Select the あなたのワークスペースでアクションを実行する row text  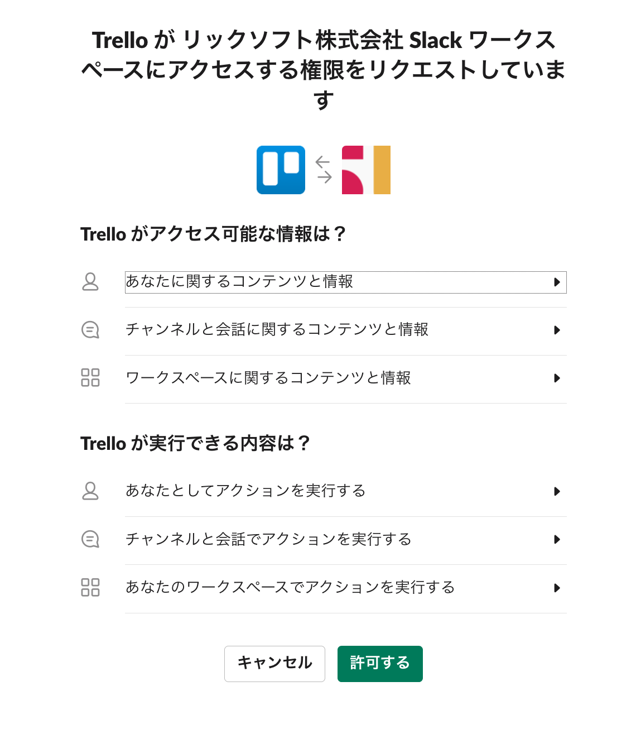click(290, 587)
